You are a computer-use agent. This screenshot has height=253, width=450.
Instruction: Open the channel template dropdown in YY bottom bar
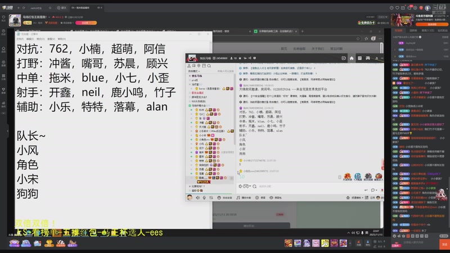tap(355, 198)
